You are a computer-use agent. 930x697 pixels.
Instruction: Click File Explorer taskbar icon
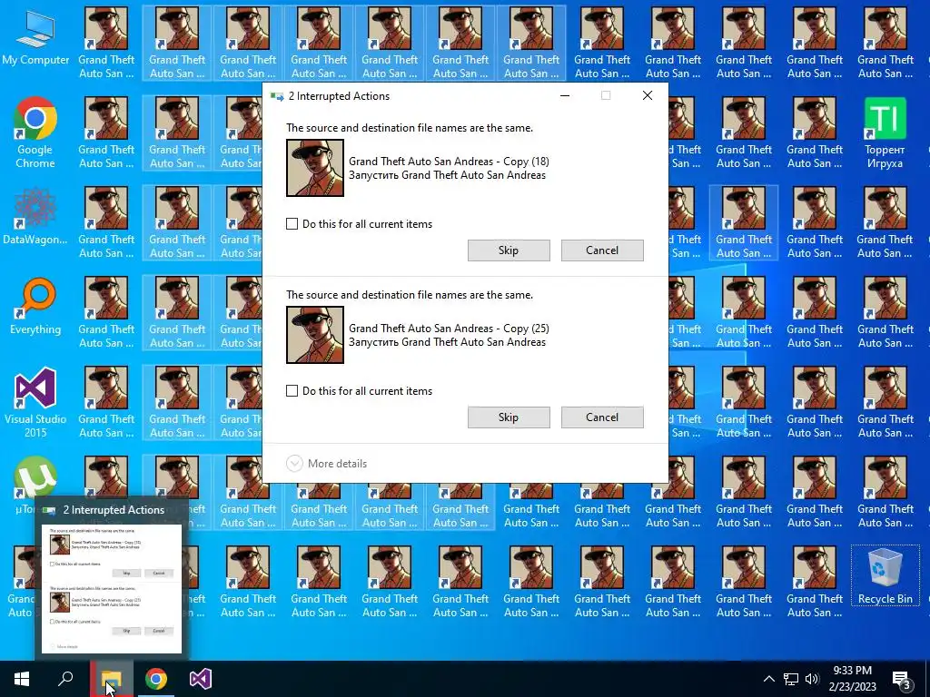tap(111, 679)
